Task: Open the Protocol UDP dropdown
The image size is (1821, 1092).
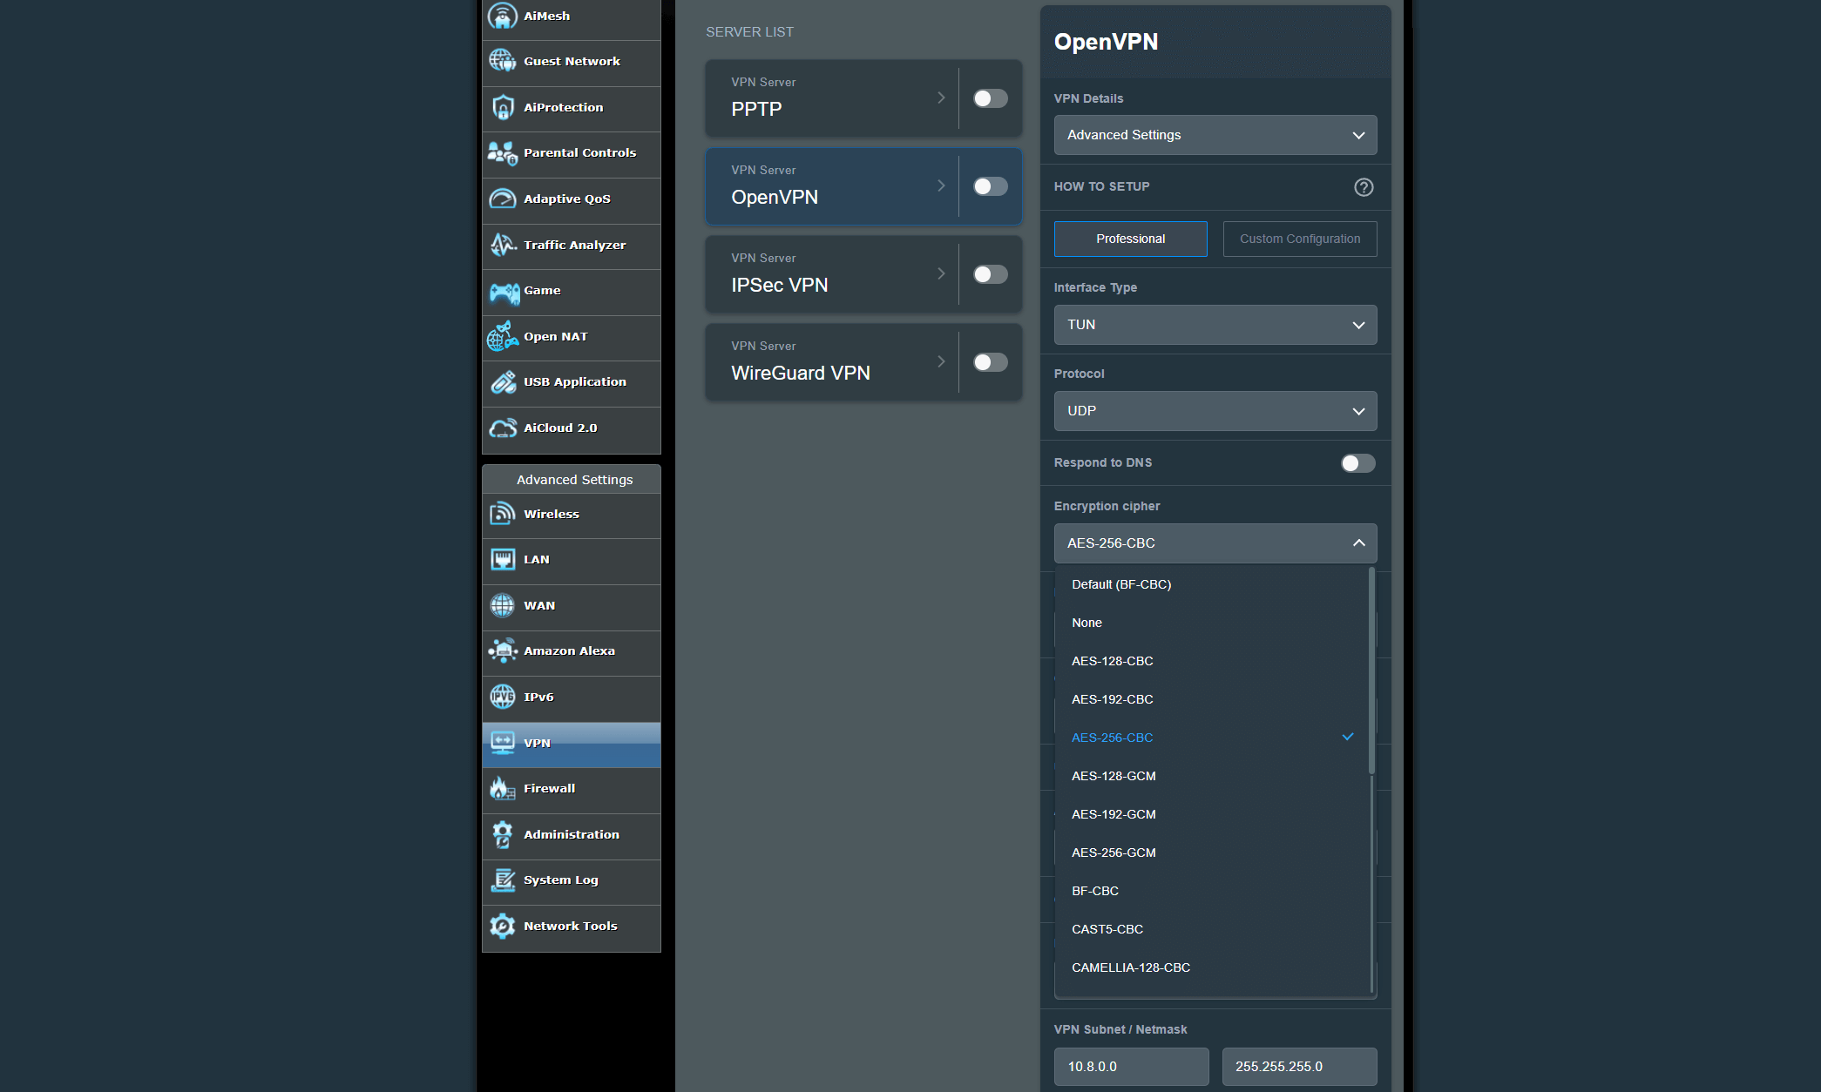Action: (1215, 411)
